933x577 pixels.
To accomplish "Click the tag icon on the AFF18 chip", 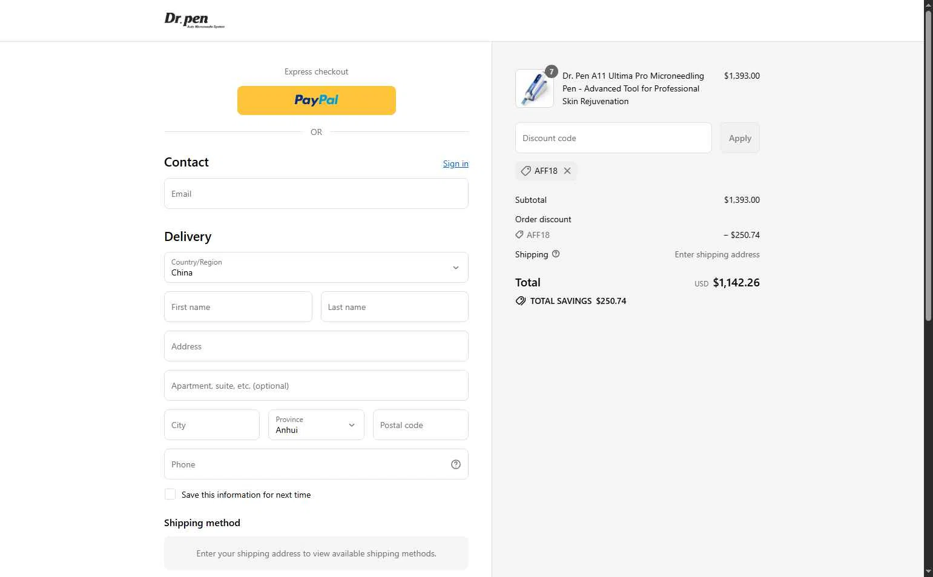I will [x=526, y=171].
